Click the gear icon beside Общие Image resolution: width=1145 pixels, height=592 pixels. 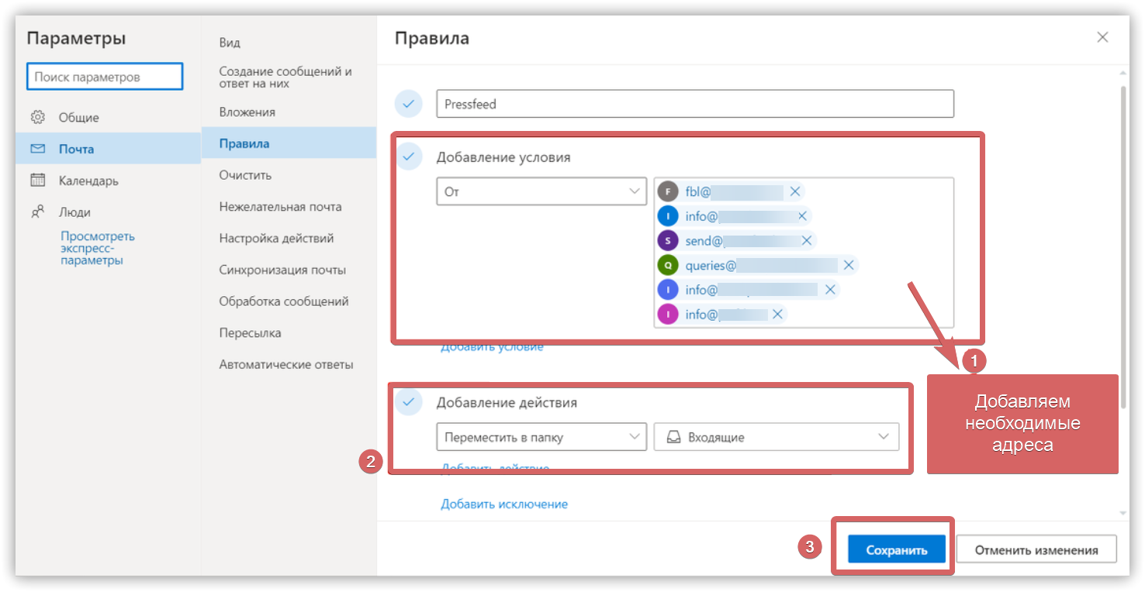click(x=37, y=118)
